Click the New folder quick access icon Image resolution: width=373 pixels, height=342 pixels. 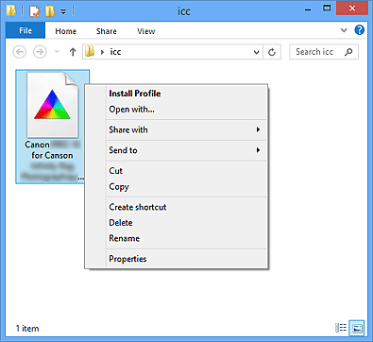click(x=50, y=11)
